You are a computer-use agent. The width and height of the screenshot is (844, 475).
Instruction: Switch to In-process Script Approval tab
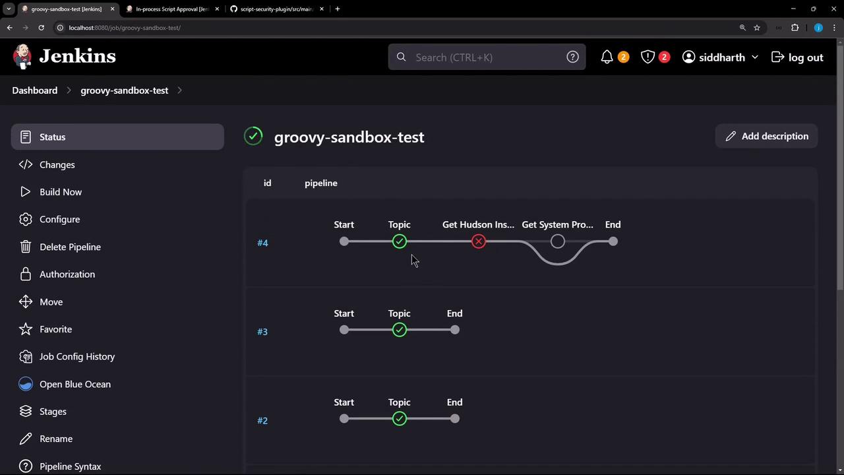pos(172,9)
